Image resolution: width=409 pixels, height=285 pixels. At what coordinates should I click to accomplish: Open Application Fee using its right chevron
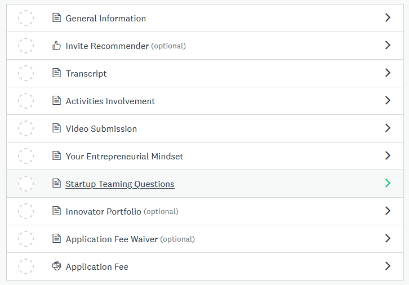pos(388,266)
